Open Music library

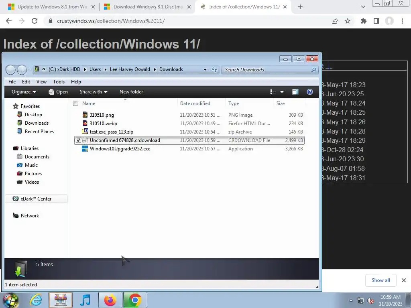click(31, 165)
